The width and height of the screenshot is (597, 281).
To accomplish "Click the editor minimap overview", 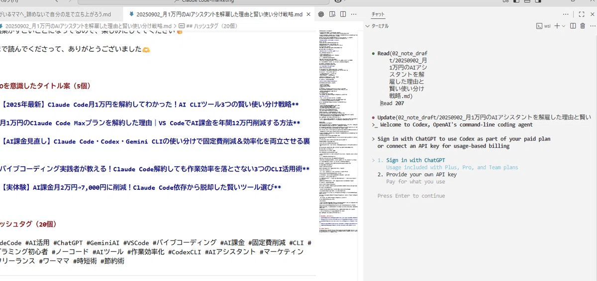I will point(338,132).
